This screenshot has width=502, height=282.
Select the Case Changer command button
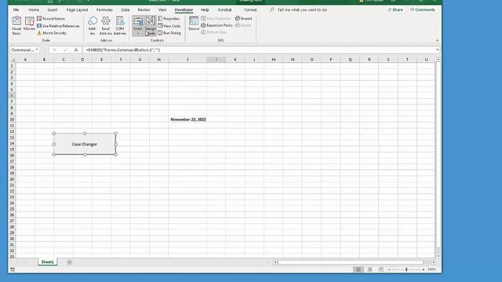[85, 144]
